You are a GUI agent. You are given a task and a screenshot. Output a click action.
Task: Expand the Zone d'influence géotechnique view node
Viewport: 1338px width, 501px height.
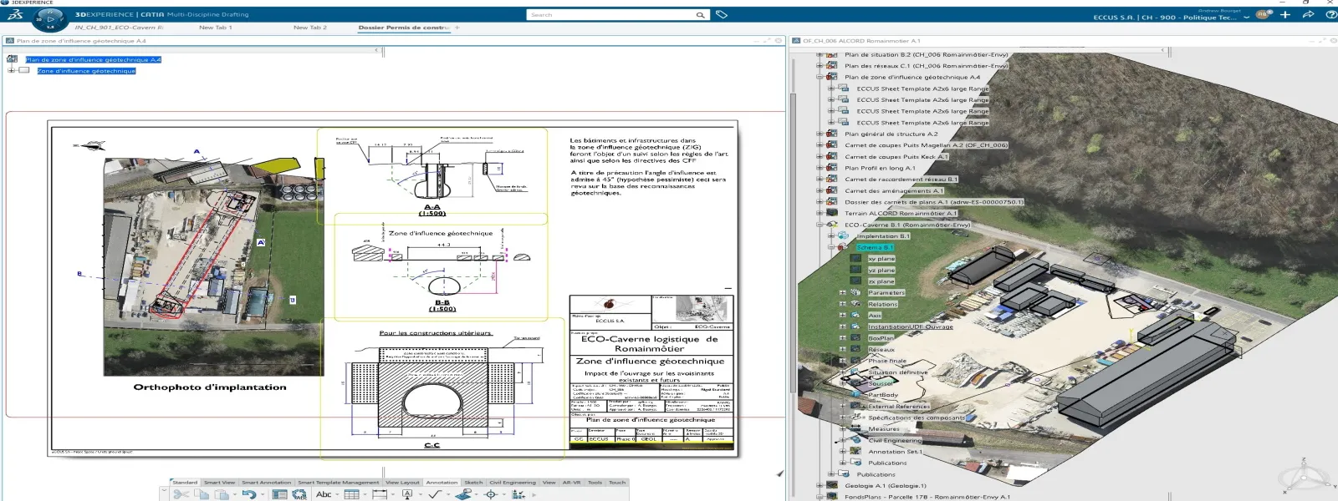[x=11, y=70]
